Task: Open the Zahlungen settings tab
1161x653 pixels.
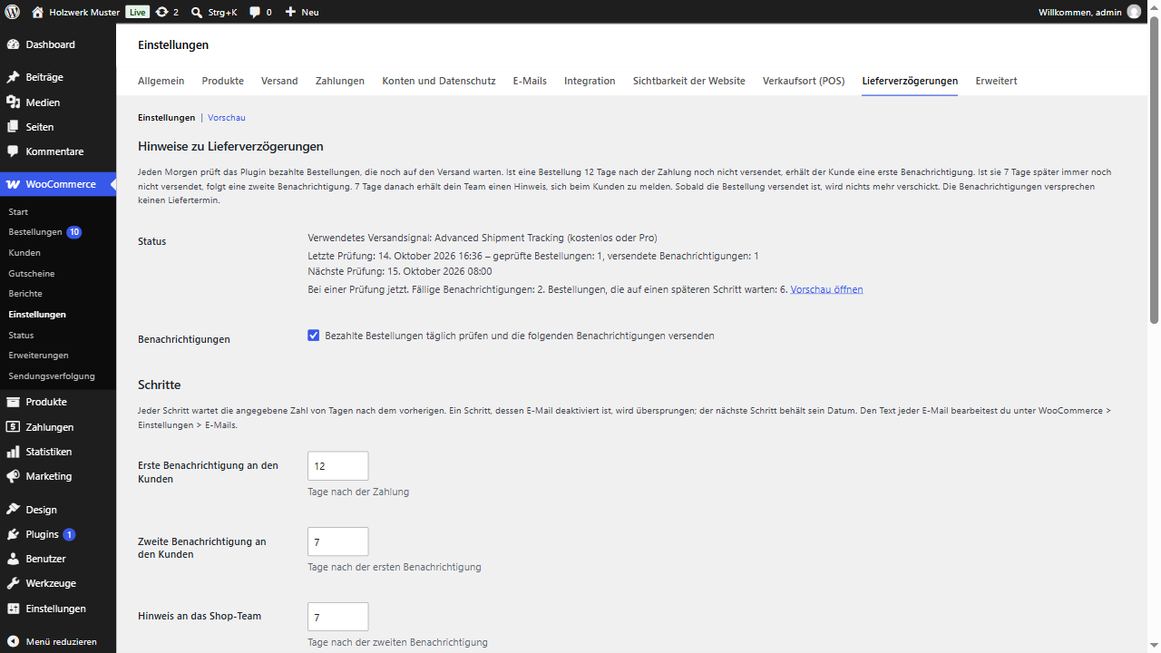Action: (340, 81)
